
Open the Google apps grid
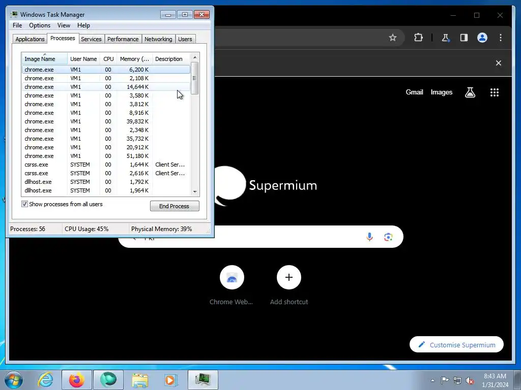[x=495, y=92]
